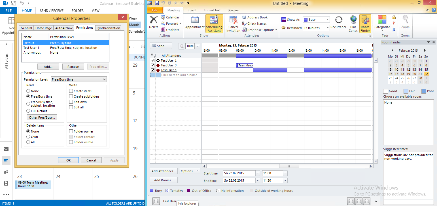The width and height of the screenshot is (437, 206).
Task: Click the horizontal timeline scrollbar thumb
Action: pos(289,166)
